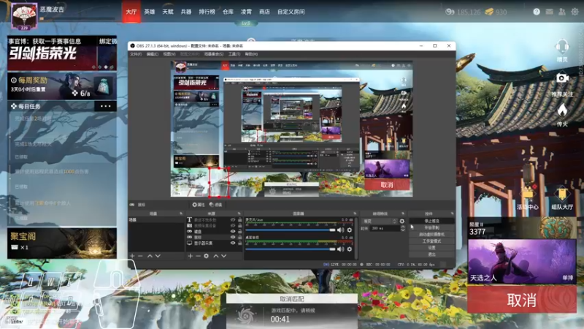Screen dimensions: 584x329
Task: Open the 组队大厅 icon
Action: pos(562,194)
